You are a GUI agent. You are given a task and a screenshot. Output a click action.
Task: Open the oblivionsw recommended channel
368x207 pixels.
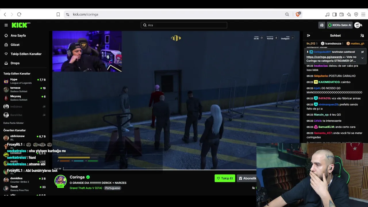coord(25,138)
